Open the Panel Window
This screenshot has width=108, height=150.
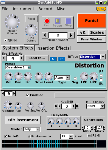(92, 39)
